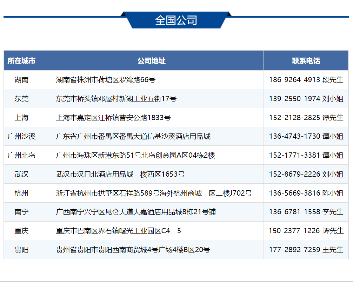Image resolution: width=353 pixels, height=282 pixels.
Task: Select the 所在城市 column header
Action: point(21,61)
